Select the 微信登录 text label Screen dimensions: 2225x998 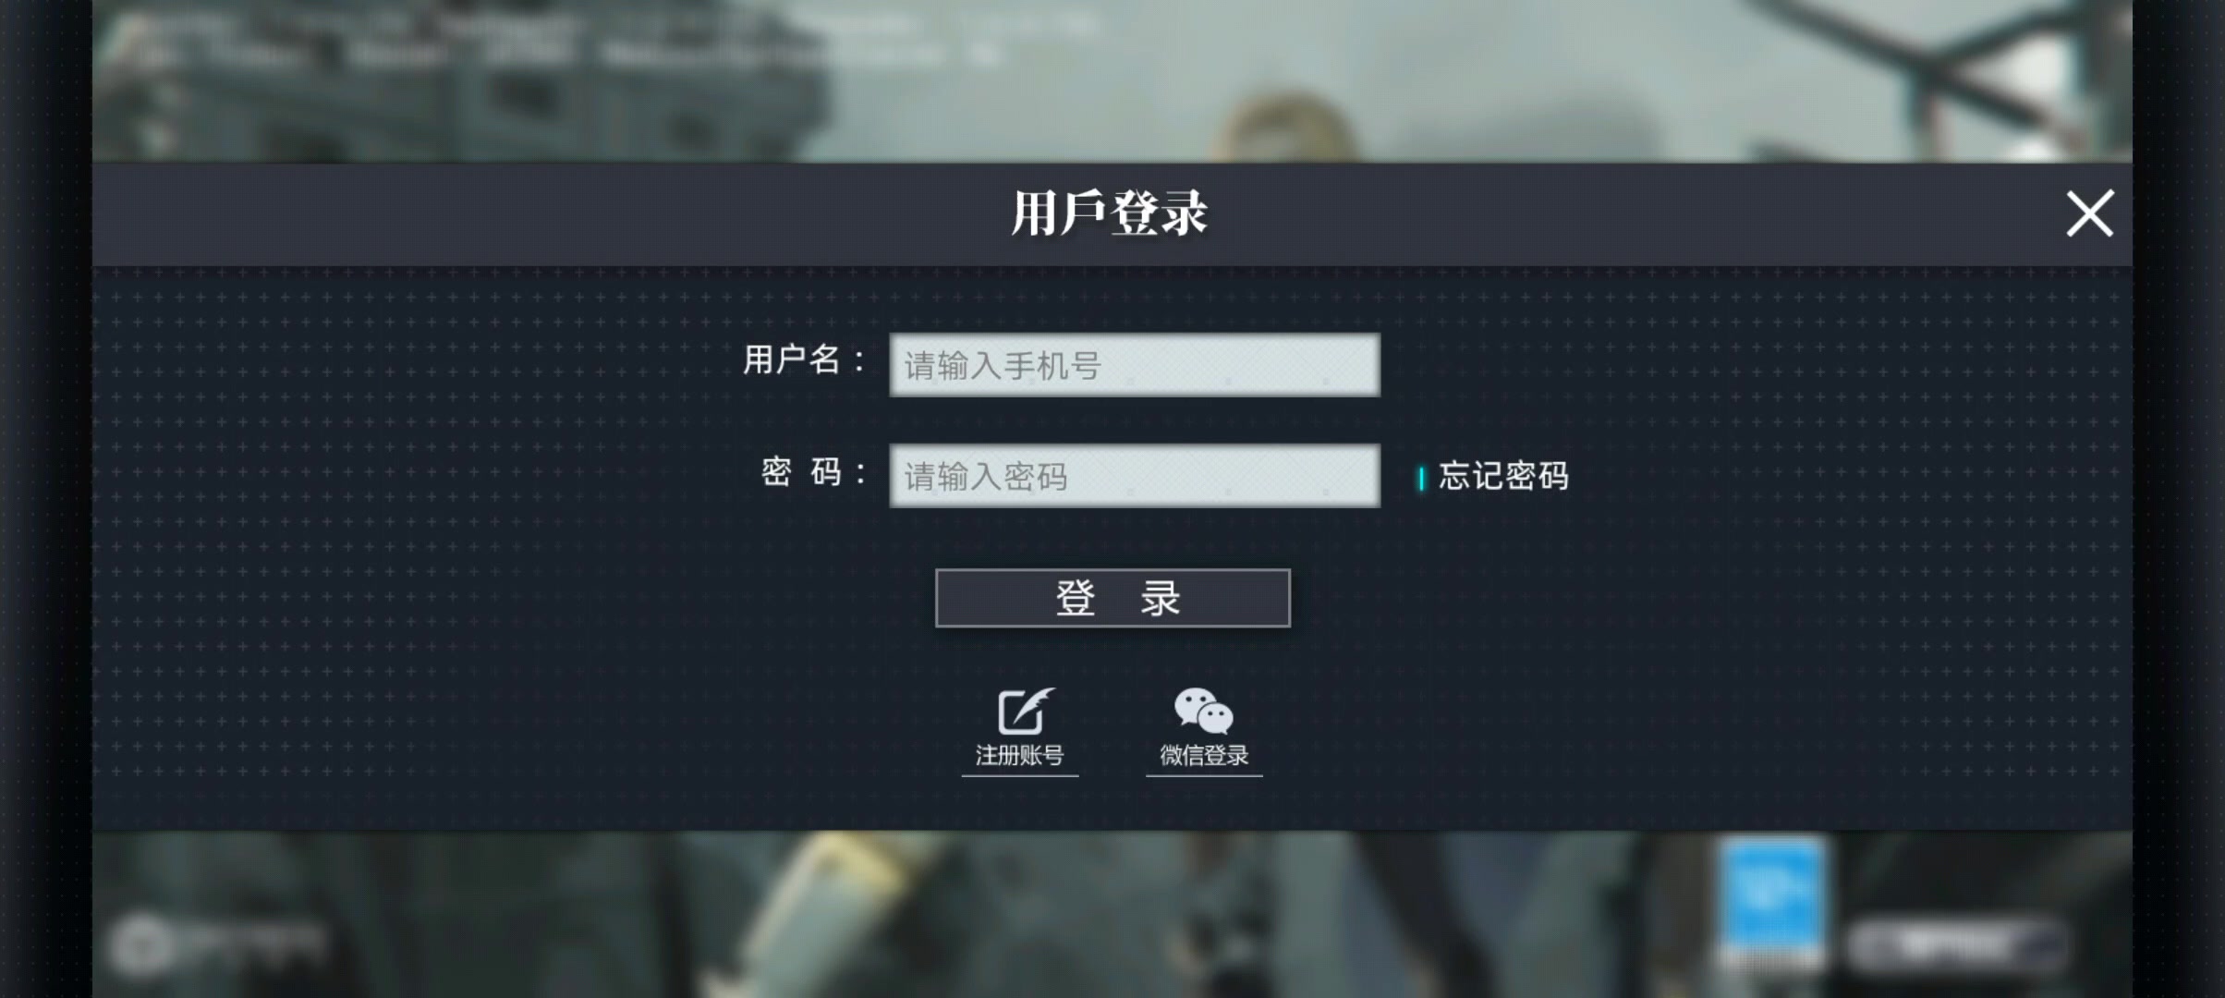(1204, 755)
